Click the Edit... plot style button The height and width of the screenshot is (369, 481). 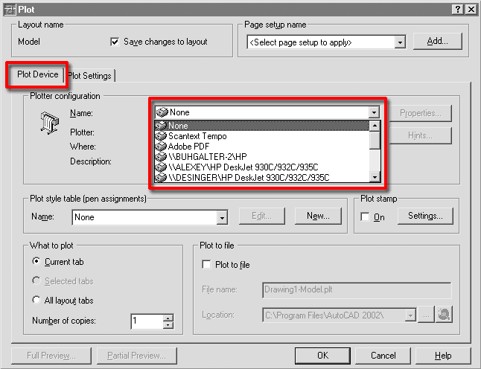[261, 216]
